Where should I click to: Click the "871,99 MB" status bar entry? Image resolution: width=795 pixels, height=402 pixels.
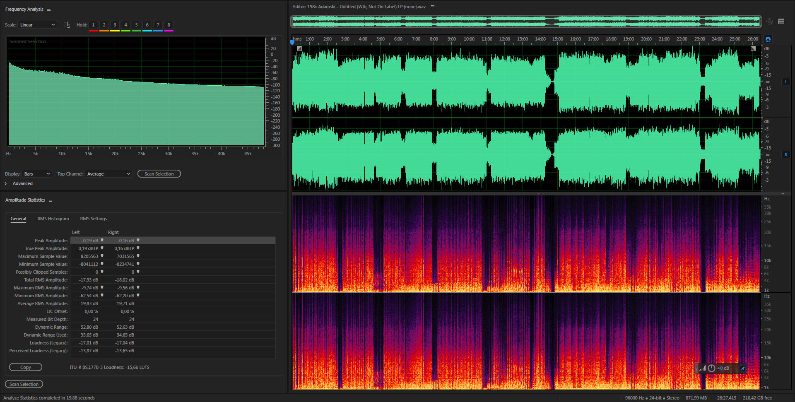click(x=696, y=398)
